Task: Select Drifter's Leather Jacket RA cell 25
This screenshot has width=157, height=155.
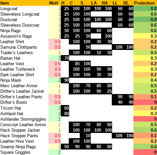Action: (107, 91)
